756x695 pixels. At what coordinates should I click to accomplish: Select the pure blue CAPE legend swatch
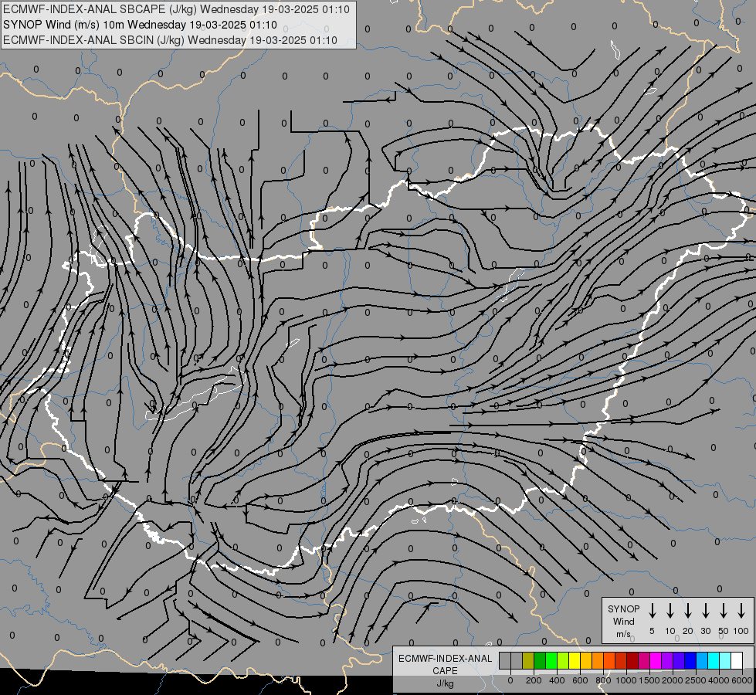click(x=691, y=661)
